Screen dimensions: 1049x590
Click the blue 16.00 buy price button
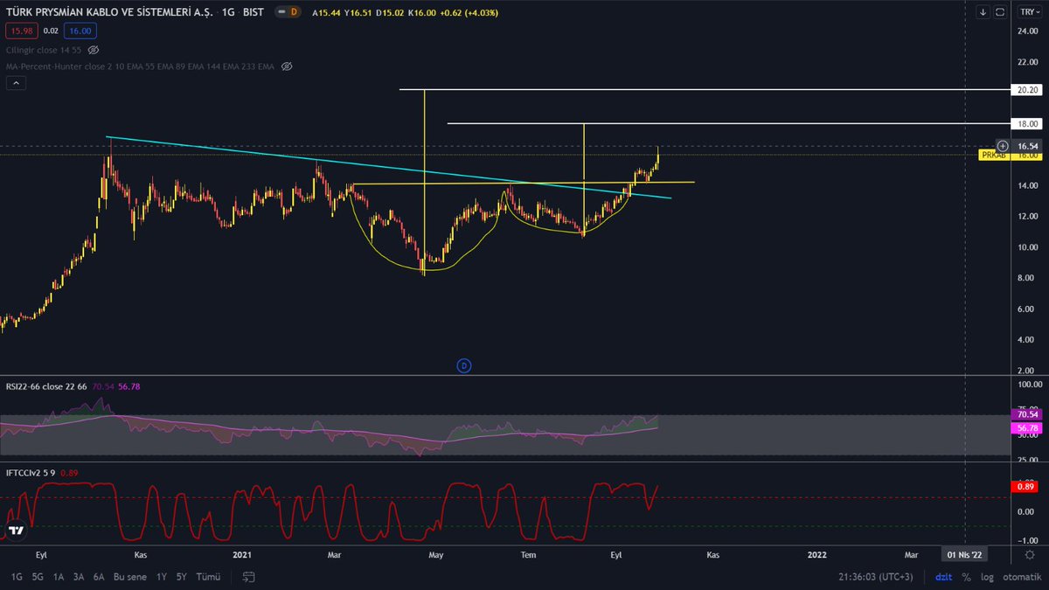click(x=80, y=31)
